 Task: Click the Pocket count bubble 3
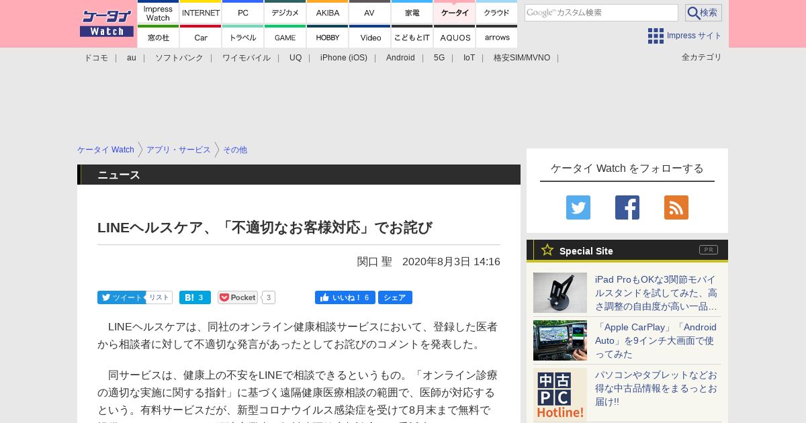pos(269,297)
